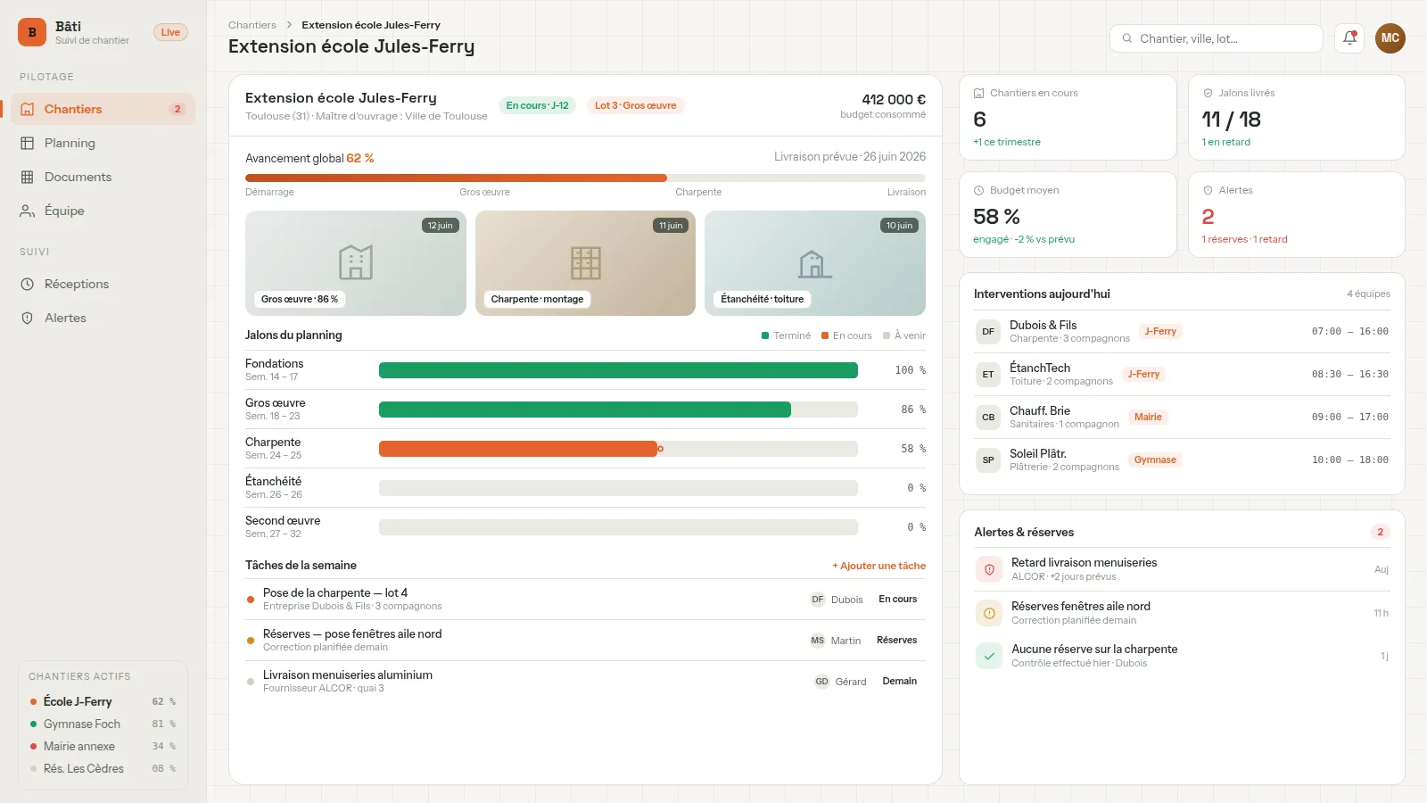Click the Ajouter une tâche link
Image resolution: width=1427 pixels, height=803 pixels.
pyautogui.click(x=878, y=566)
